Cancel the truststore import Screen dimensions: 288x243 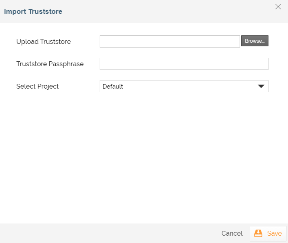pos(232,233)
